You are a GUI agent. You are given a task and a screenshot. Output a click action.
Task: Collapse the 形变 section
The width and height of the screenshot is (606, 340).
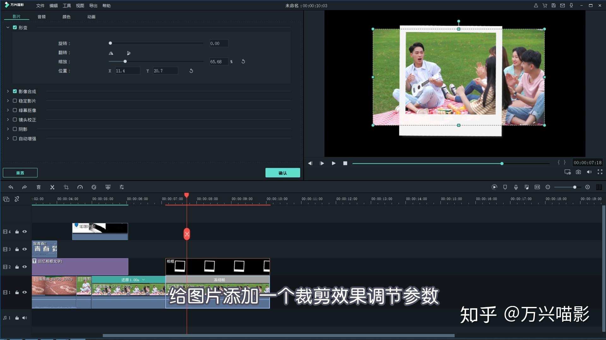tap(8, 27)
